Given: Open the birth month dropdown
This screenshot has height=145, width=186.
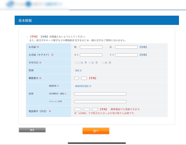Looking at the screenshot, I should [91, 63].
